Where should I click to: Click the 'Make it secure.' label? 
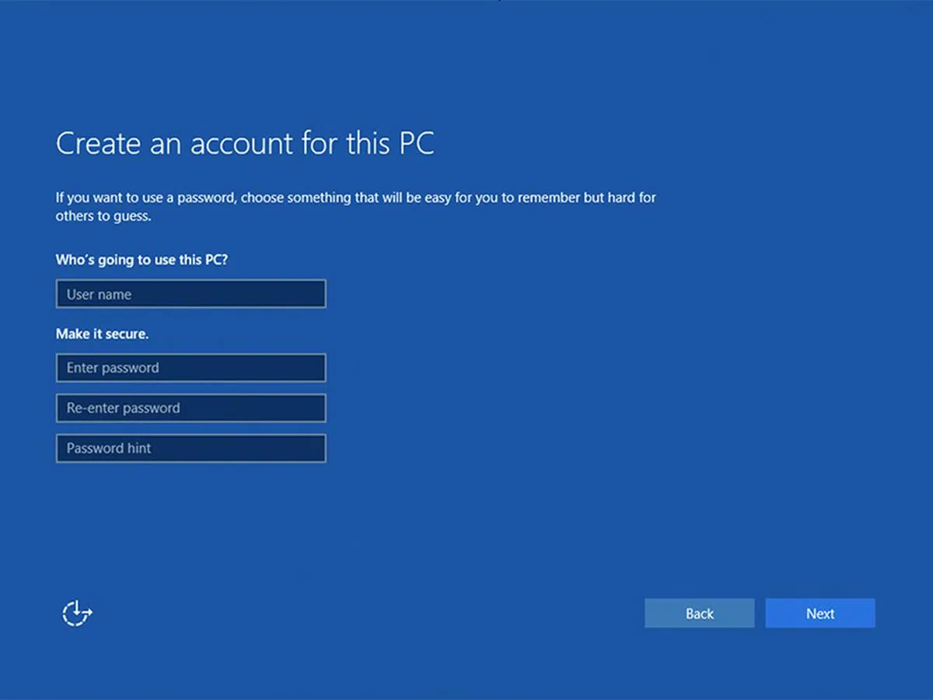[x=102, y=334]
